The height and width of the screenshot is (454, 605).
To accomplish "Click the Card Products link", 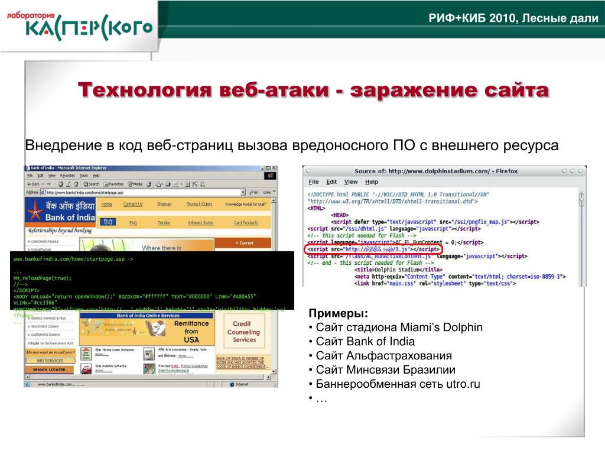I will point(246,223).
